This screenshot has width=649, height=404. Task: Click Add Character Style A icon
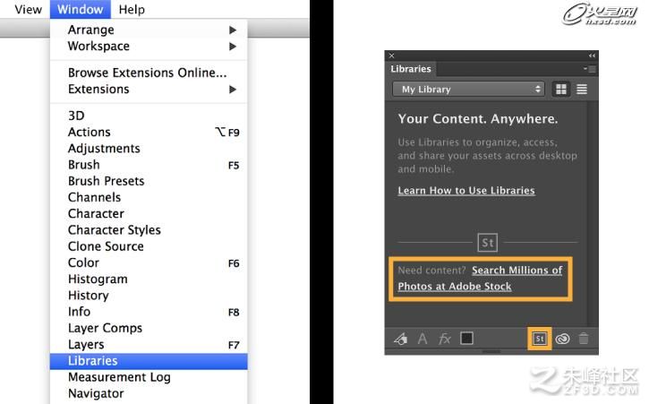423,339
